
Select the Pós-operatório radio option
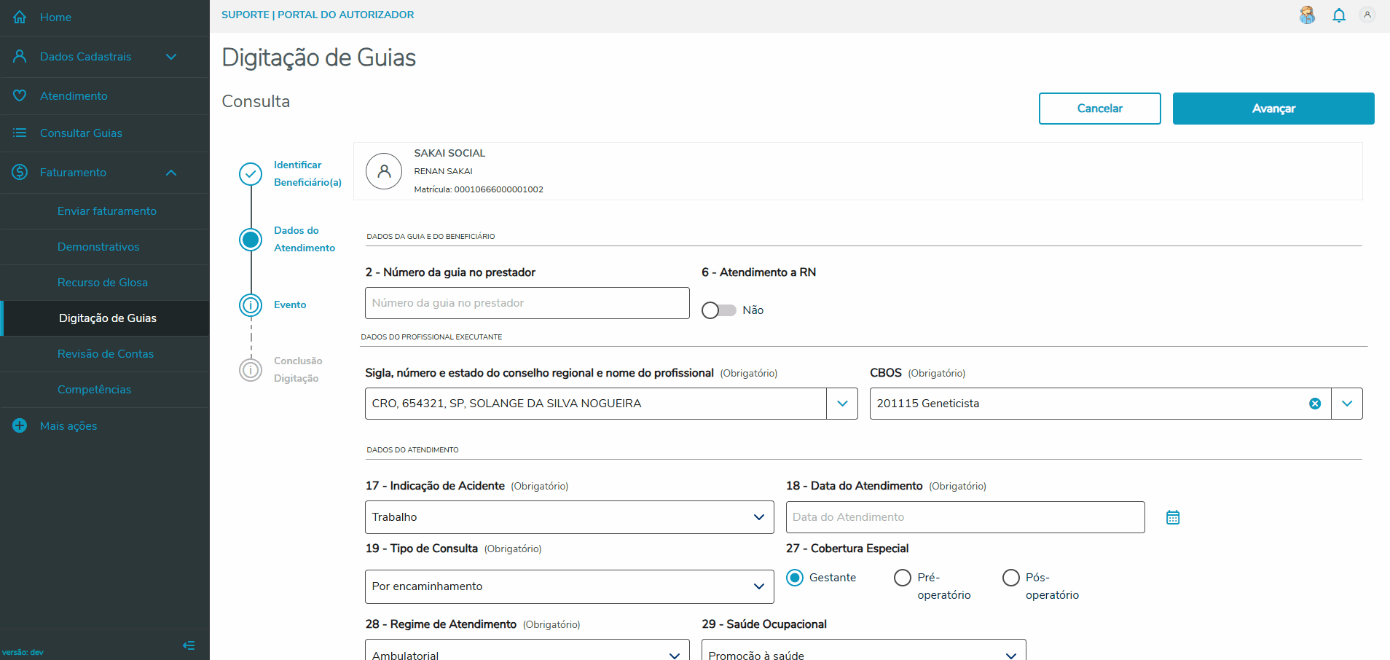[1010, 578]
